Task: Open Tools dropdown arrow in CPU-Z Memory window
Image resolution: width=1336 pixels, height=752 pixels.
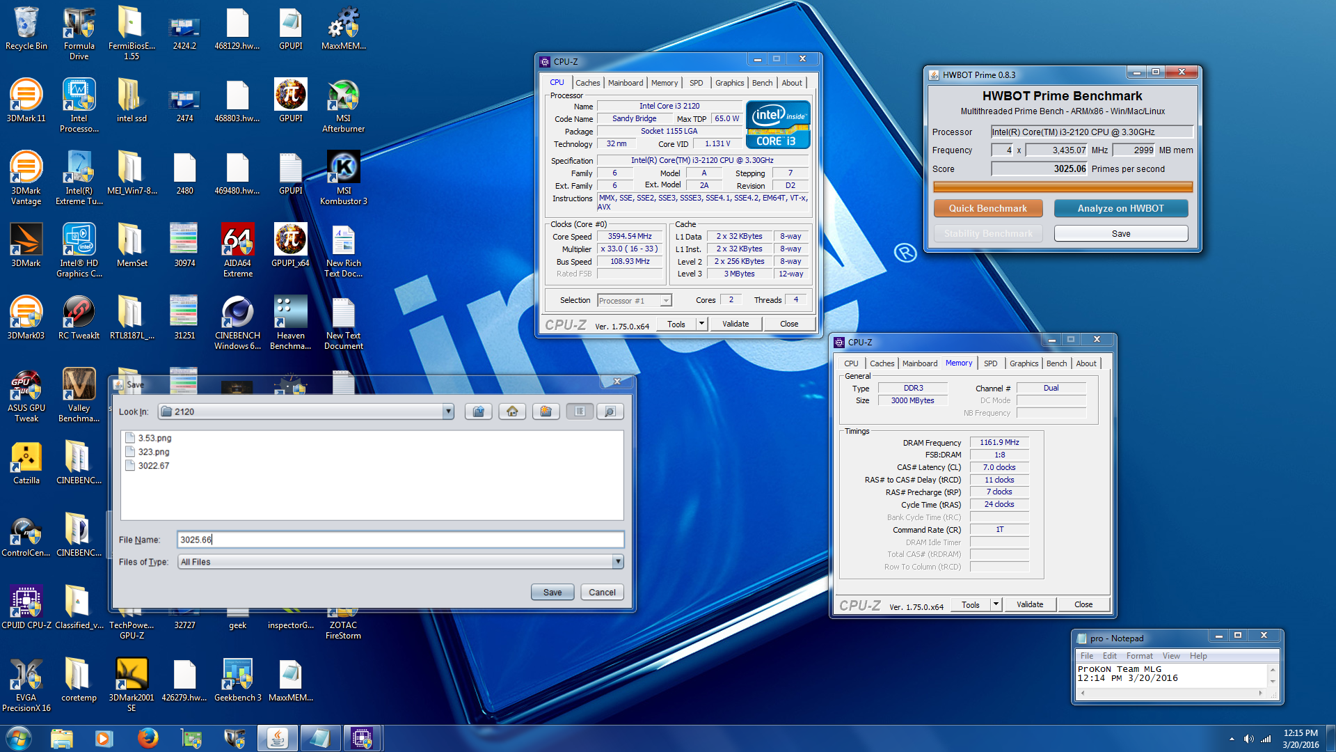Action: [x=996, y=604]
